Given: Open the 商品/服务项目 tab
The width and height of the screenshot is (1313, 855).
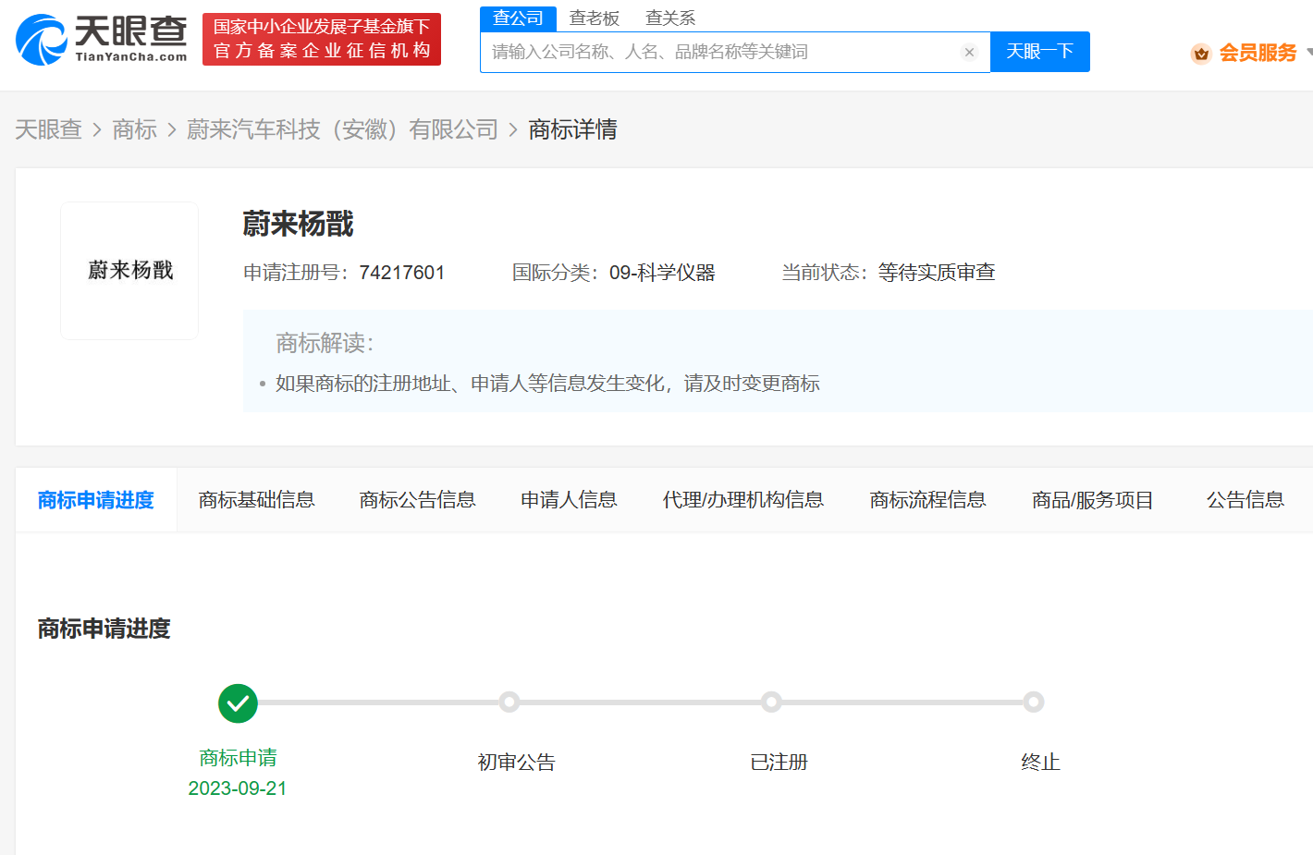Looking at the screenshot, I should [1092, 499].
